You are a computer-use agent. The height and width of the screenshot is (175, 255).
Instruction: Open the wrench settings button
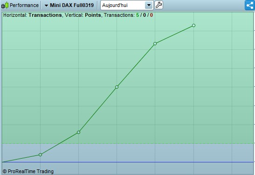pyautogui.click(x=159, y=5)
